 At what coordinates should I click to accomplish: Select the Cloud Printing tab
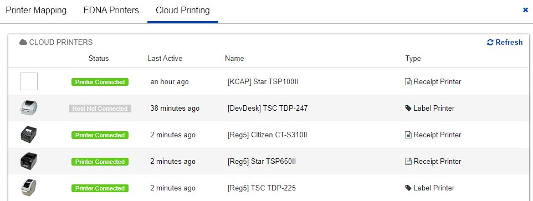coord(182,10)
